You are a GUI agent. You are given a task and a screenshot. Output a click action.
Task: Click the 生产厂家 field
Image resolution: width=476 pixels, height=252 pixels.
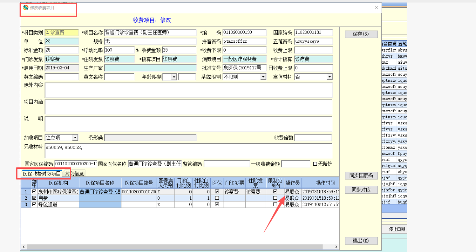pos(150,68)
